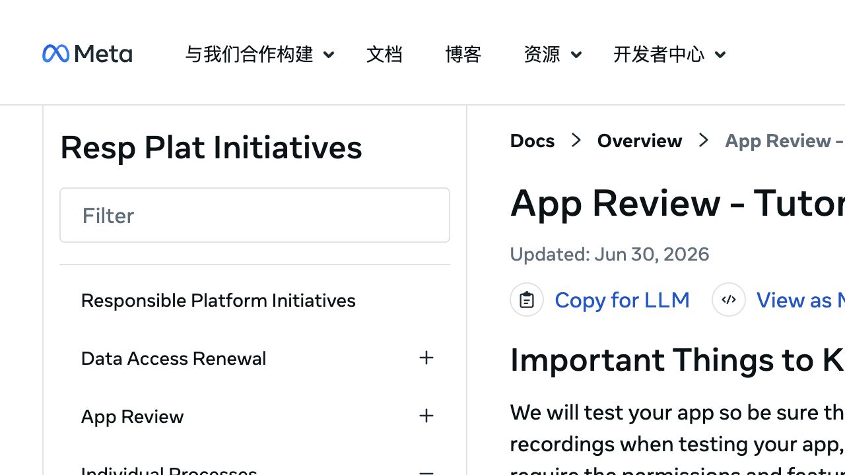845x475 pixels.
Task: Select Data Access Renewal in sidebar
Action: tap(174, 358)
